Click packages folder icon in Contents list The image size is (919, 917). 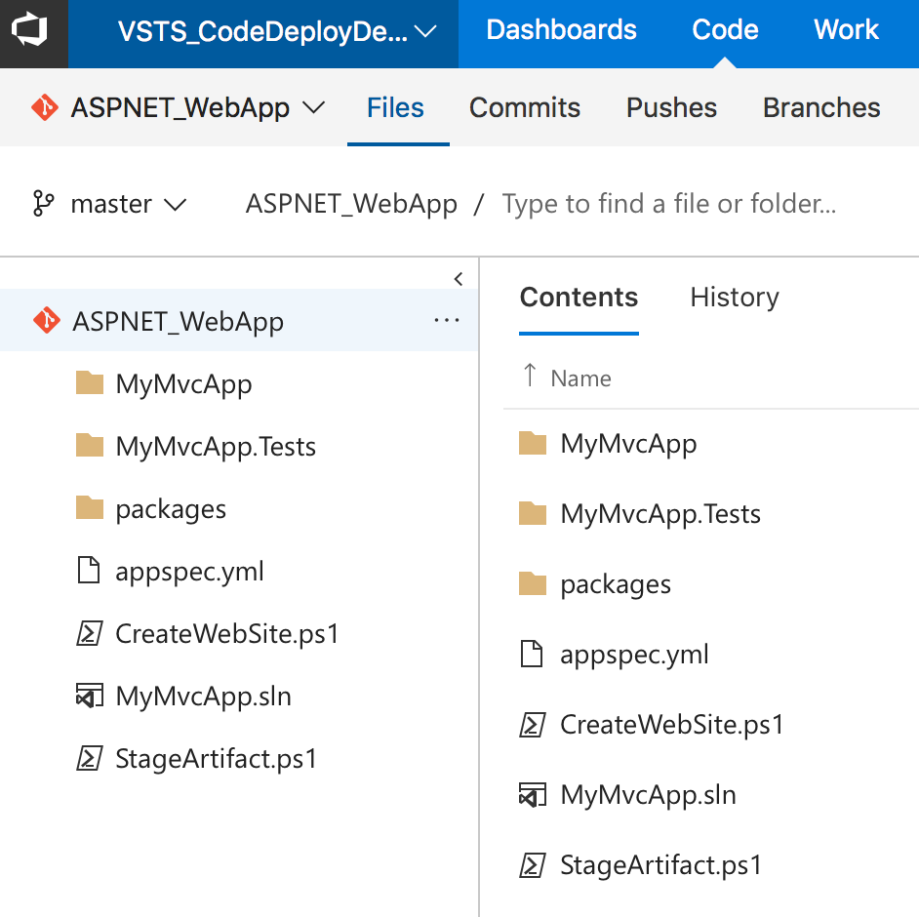[533, 583]
